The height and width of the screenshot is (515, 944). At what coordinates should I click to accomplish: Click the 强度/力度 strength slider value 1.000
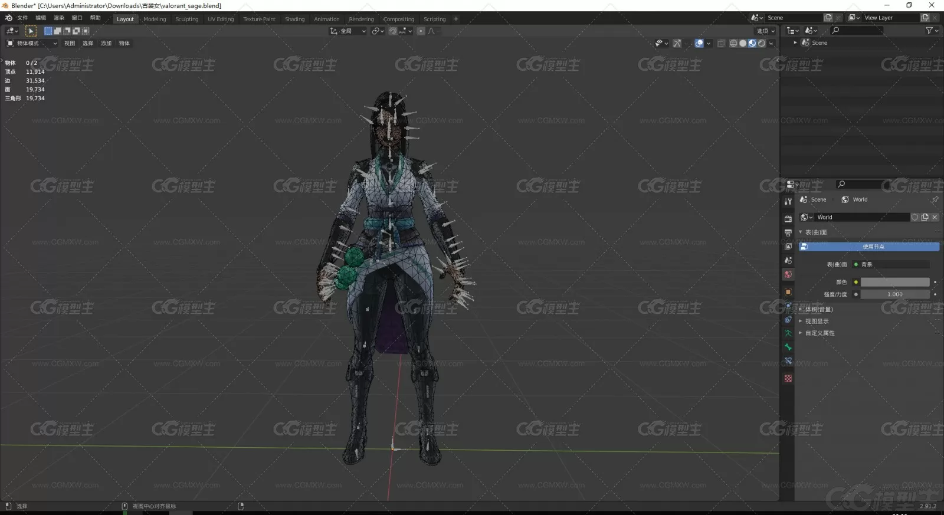coord(894,294)
